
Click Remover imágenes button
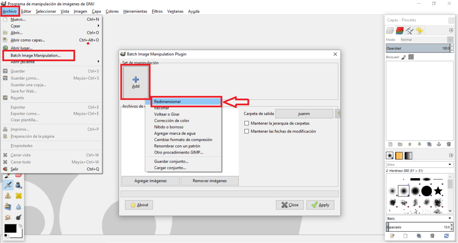pos(209,181)
